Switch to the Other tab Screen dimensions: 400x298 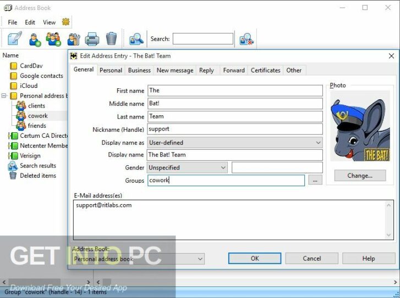294,70
